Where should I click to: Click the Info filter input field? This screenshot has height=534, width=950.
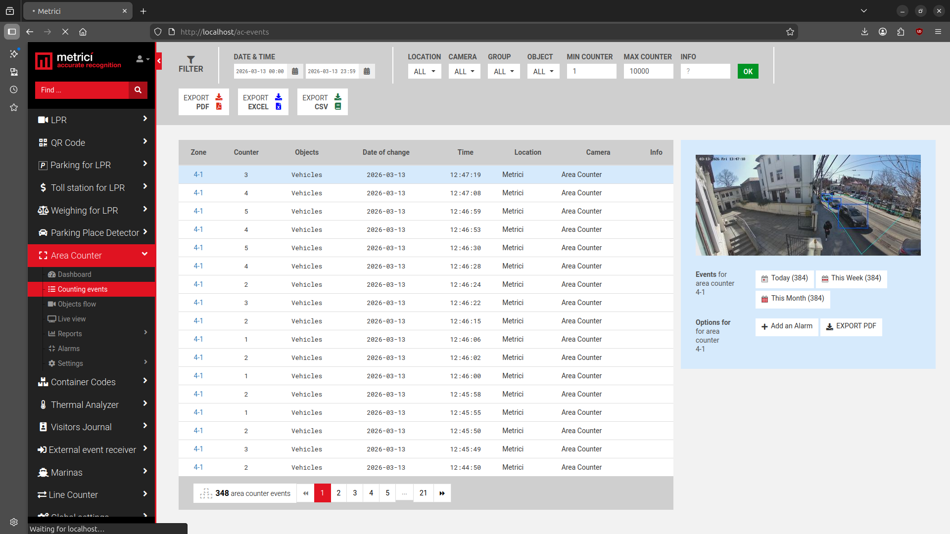[x=705, y=71]
